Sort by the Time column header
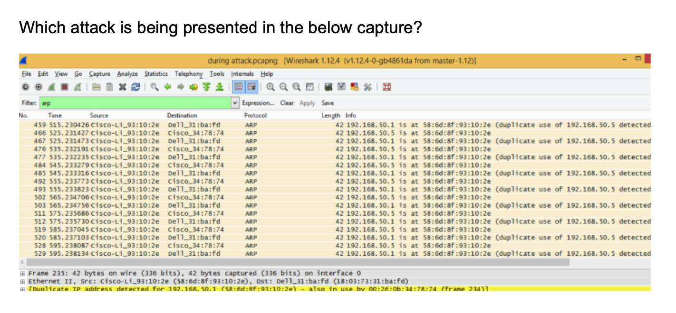The width and height of the screenshot is (676, 313). click(55, 115)
